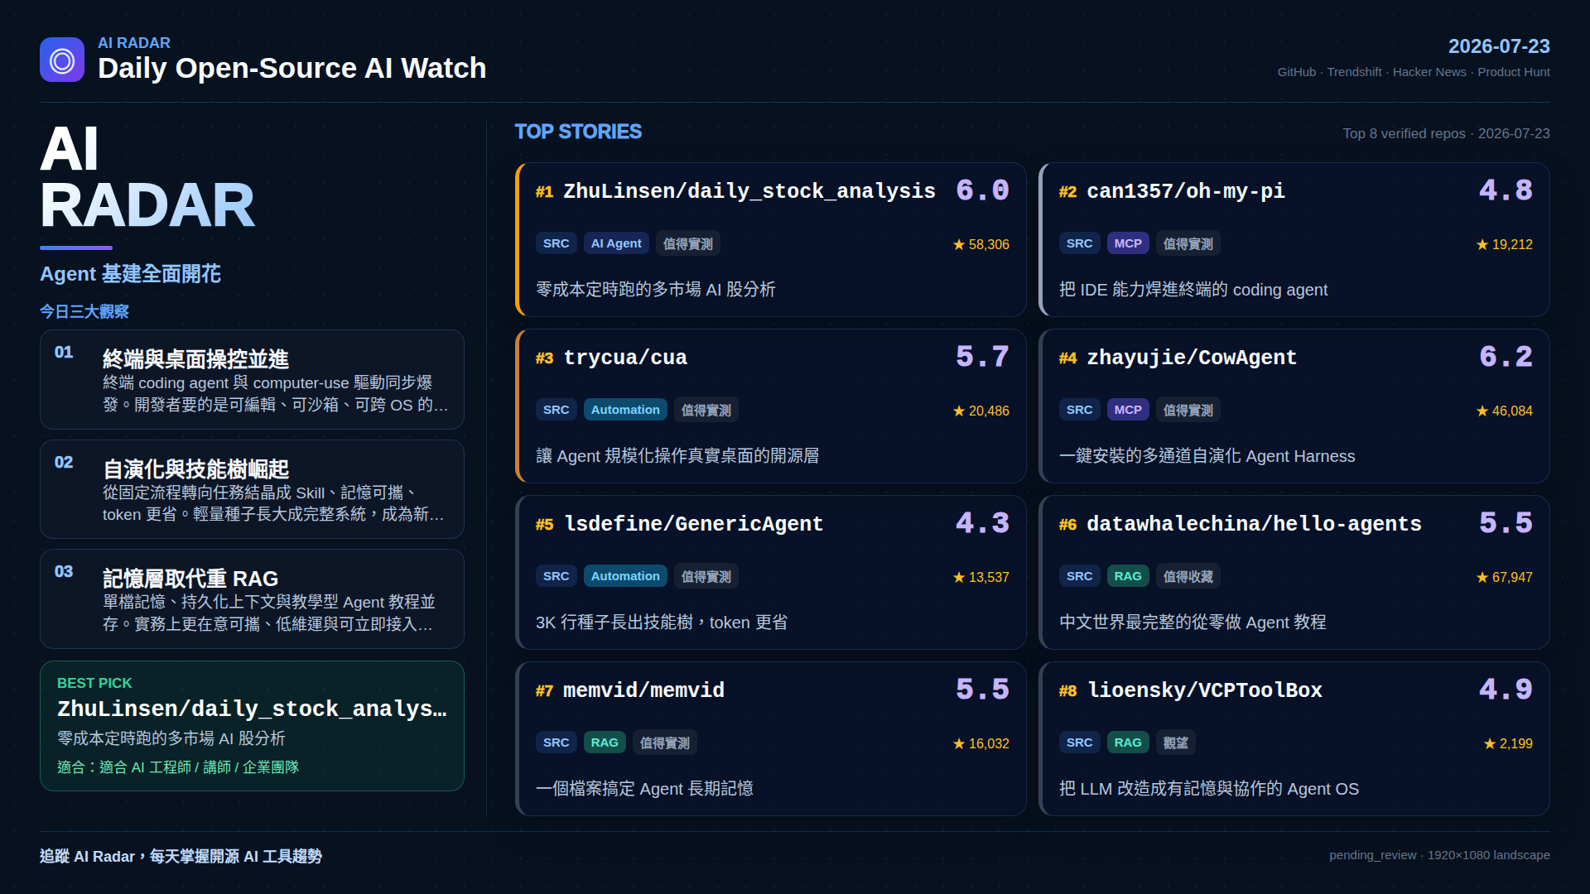Click the star count 67,947
1590x894 pixels.
pyautogui.click(x=1505, y=577)
